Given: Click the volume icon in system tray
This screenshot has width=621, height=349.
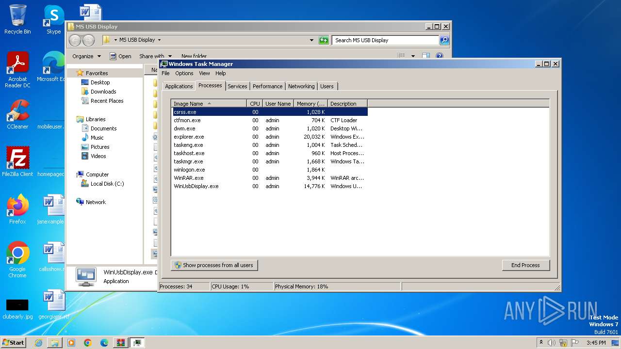Looking at the screenshot, I should tap(552, 343).
